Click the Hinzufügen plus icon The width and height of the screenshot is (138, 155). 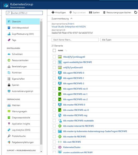coord(53,12)
